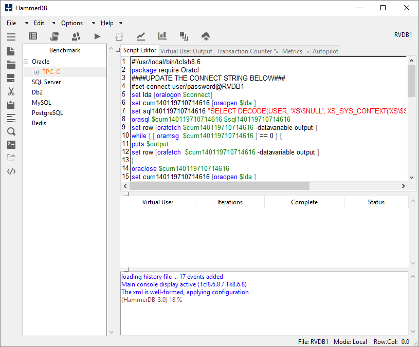The image size is (419, 347).
Task: Click the Virtual User column header
Action: click(158, 202)
